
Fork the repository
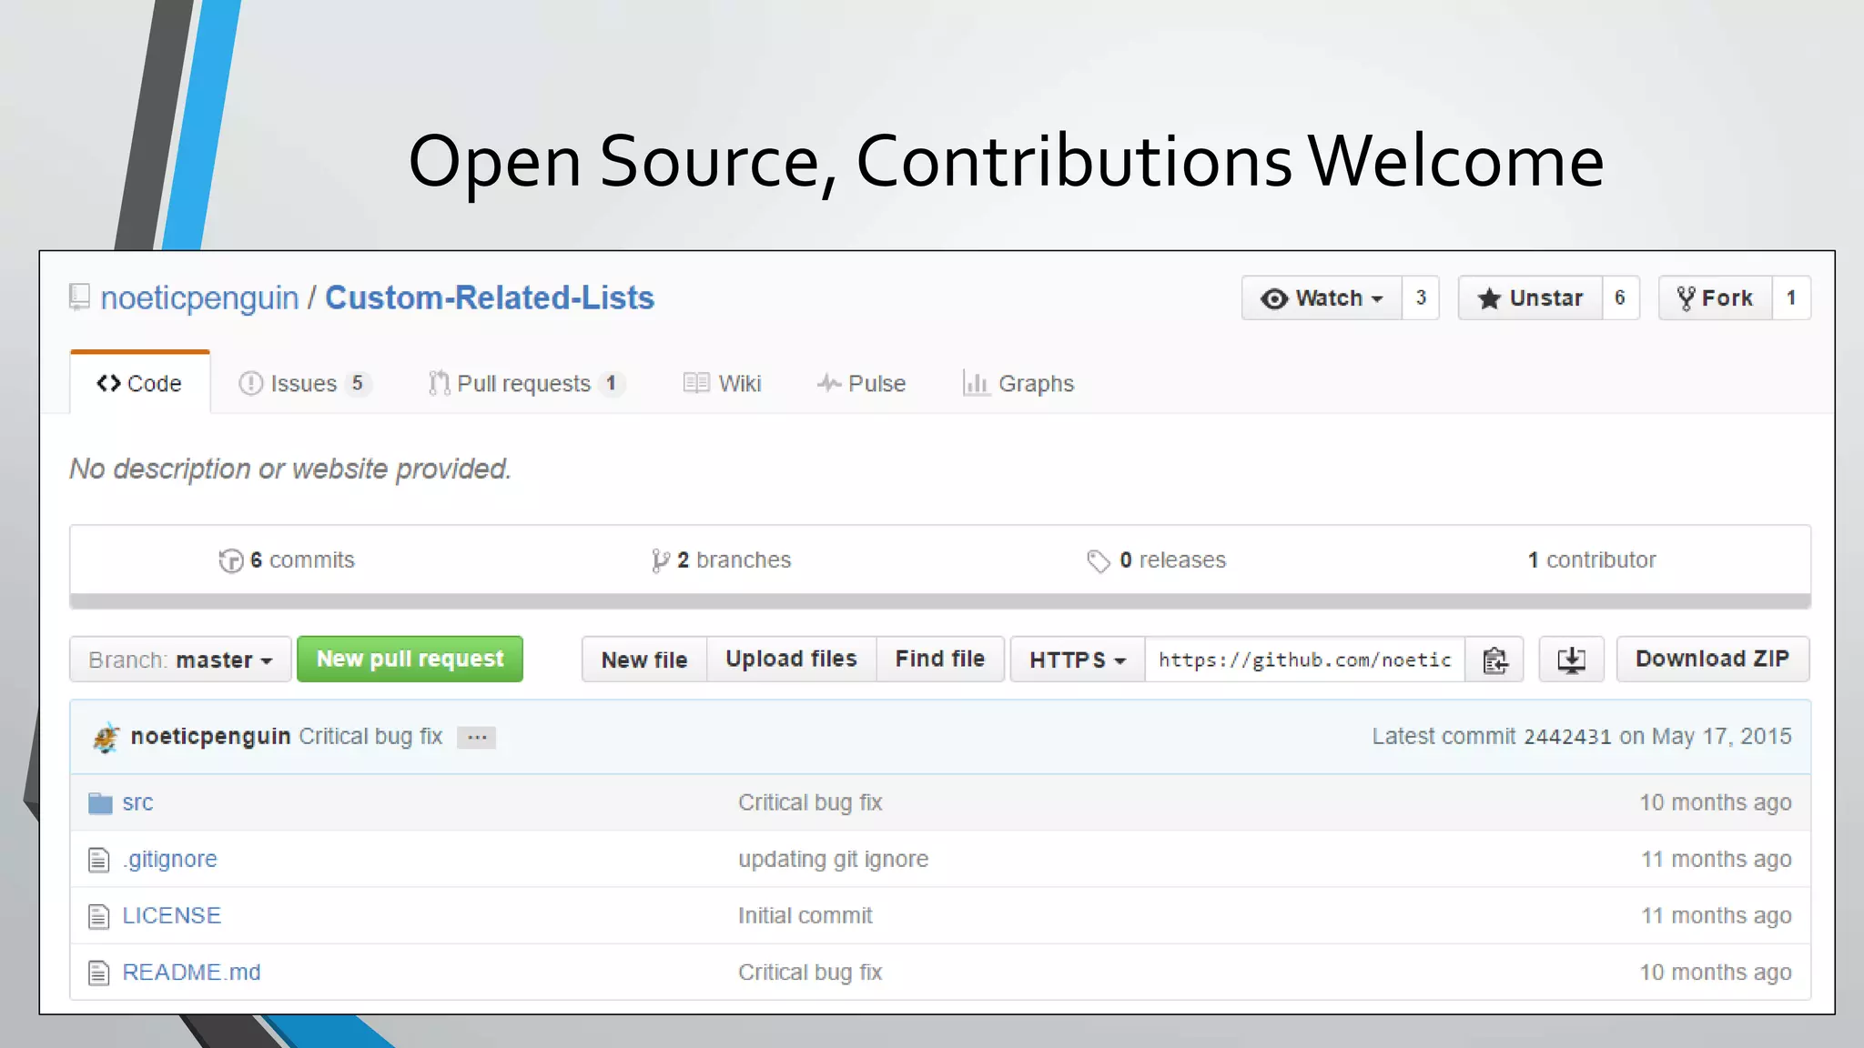click(1715, 298)
